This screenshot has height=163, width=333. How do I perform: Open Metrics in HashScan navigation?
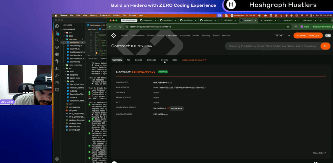coord(226,35)
